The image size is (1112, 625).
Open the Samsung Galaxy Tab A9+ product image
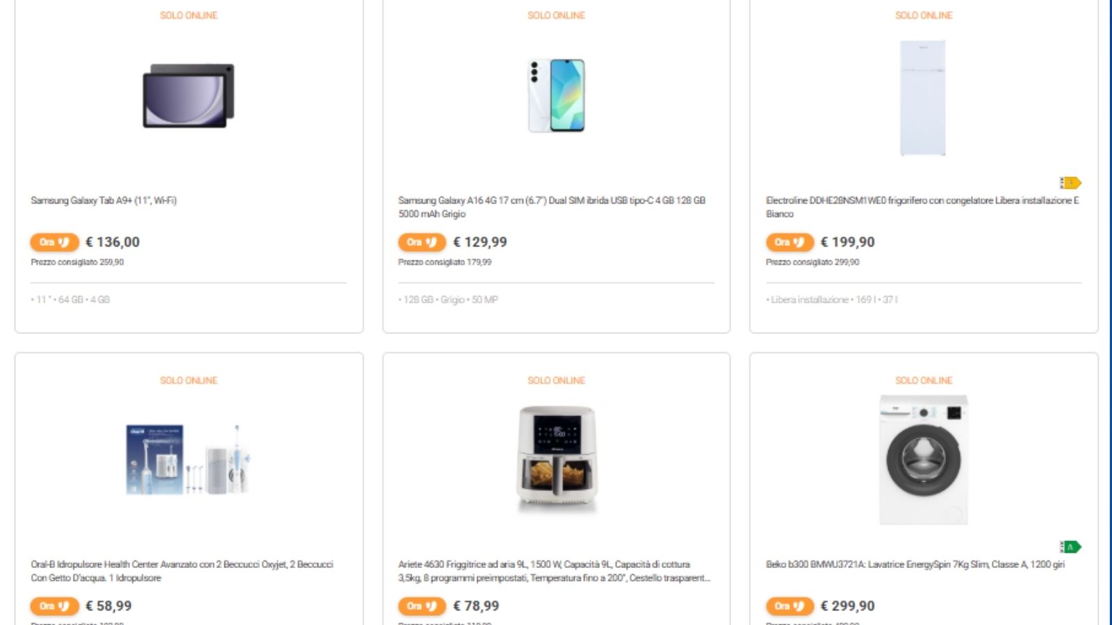click(x=188, y=96)
